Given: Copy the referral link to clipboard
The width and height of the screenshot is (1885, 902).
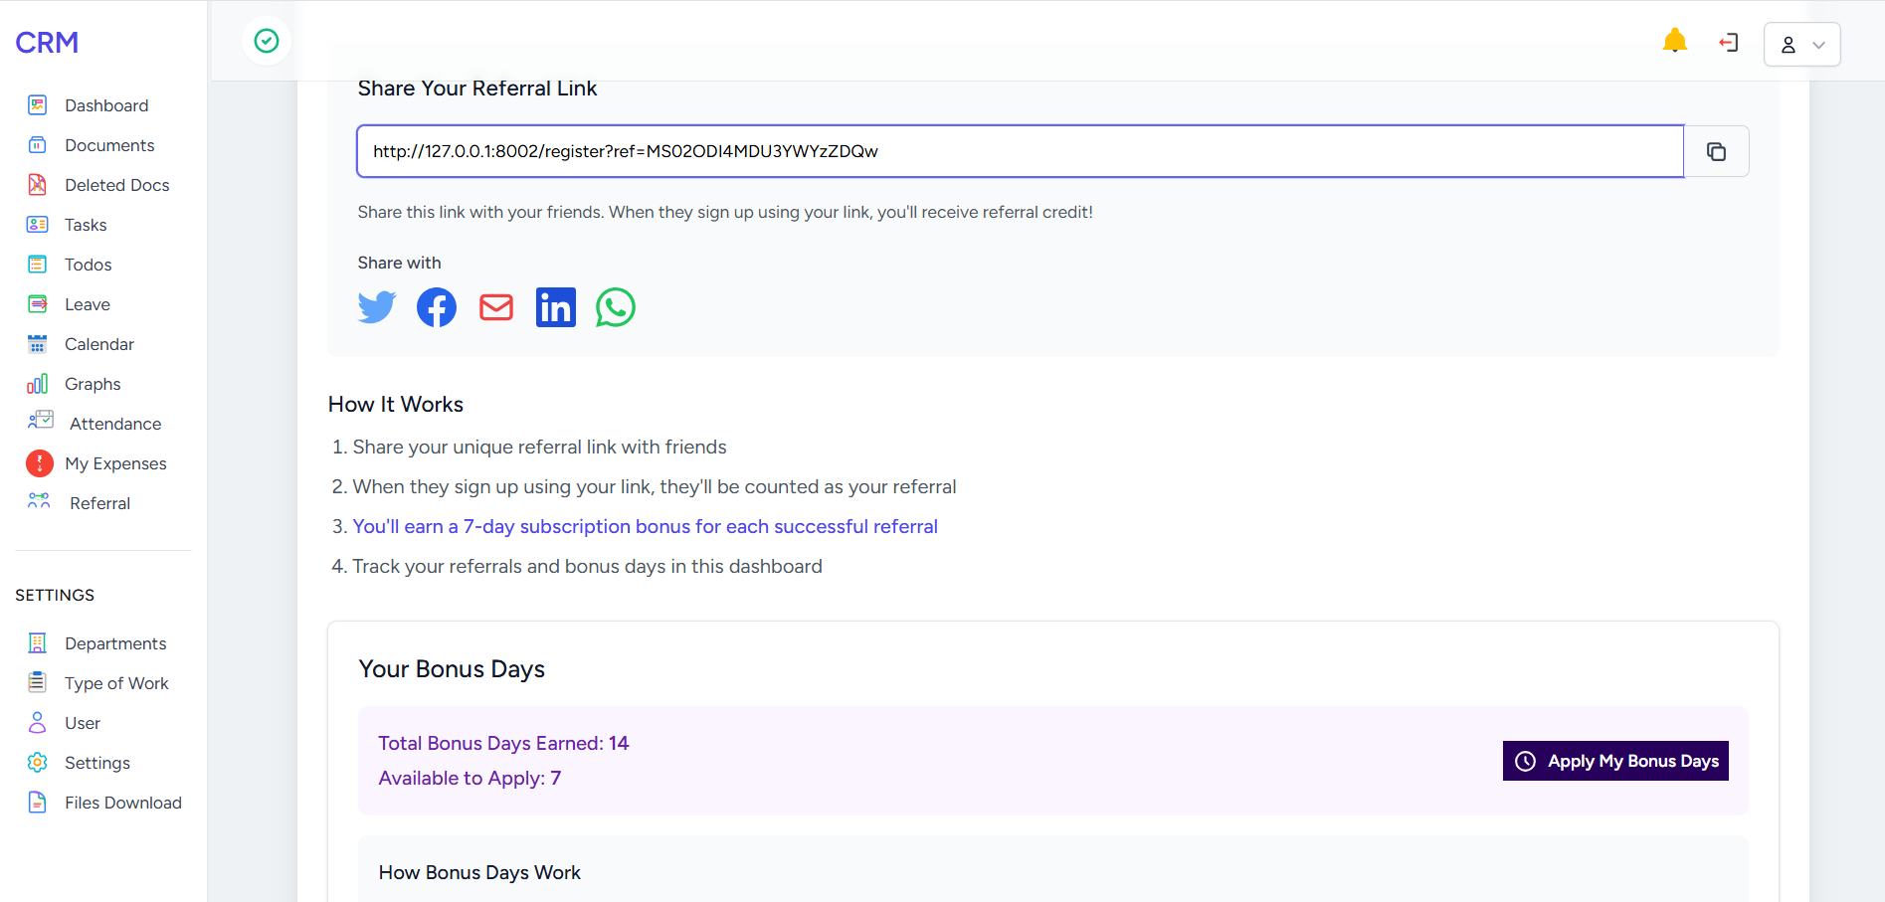Looking at the screenshot, I should (1716, 151).
